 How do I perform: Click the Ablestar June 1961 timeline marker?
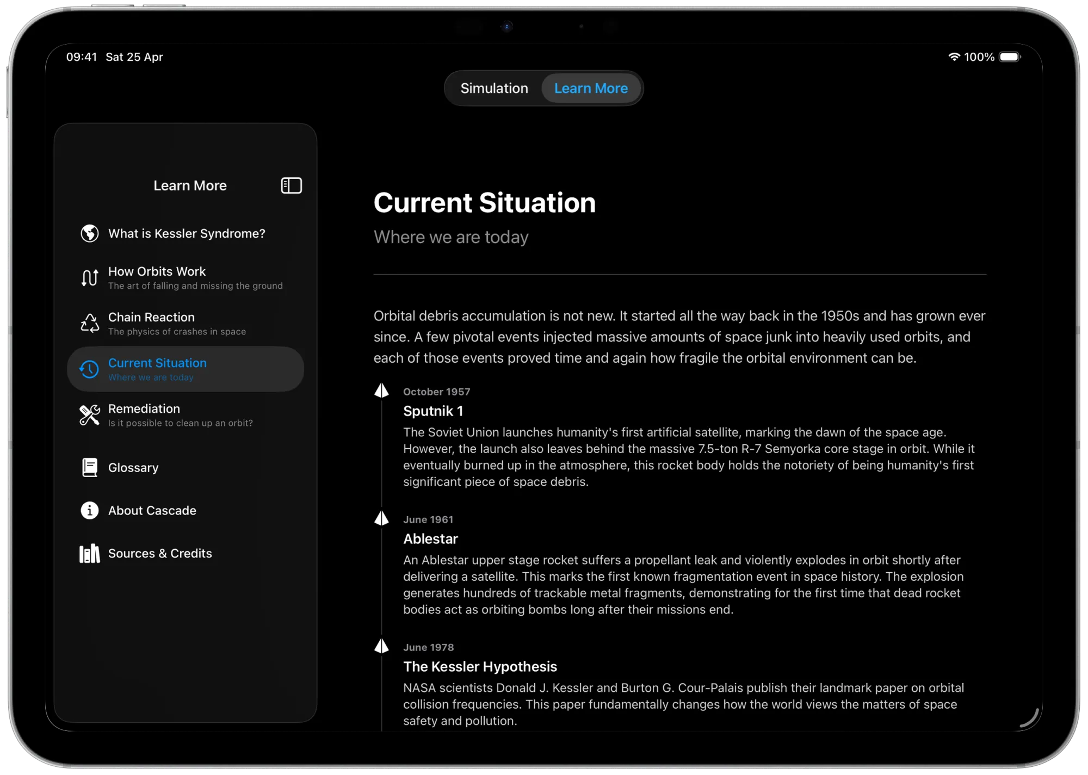(x=382, y=518)
